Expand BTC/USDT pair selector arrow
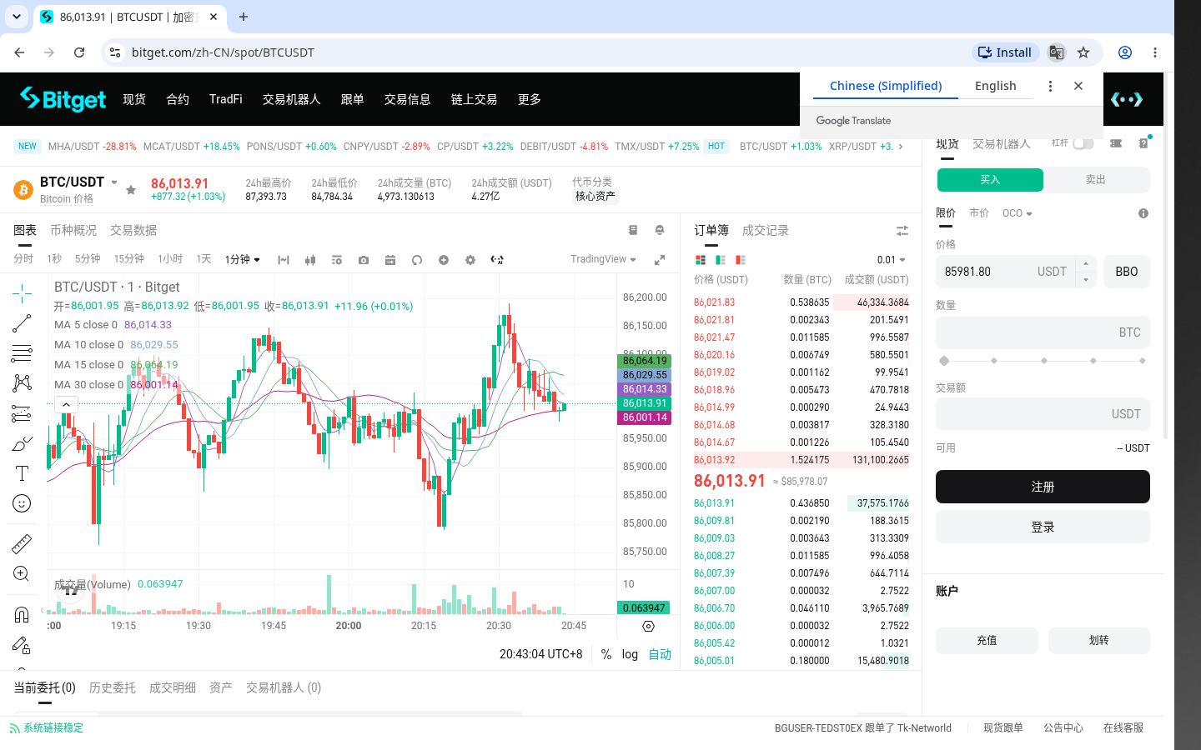The height and width of the screenshot is (750, 1201). point(114,182)
